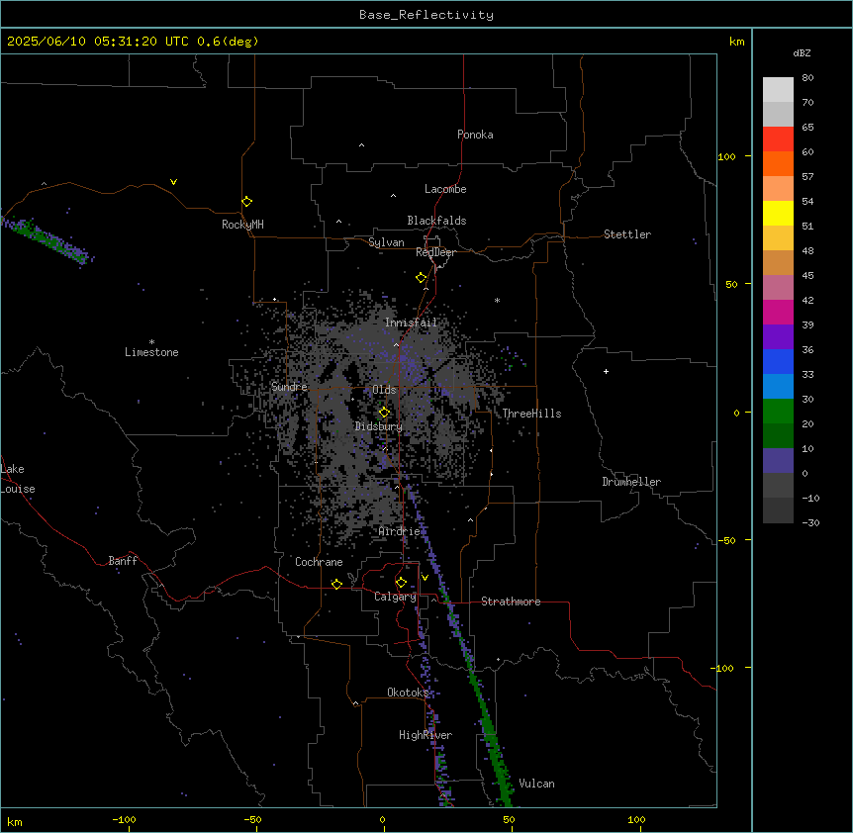This screenshot has width=853, height=833.
Task: Click the 80 value in dBZ legend
Action: click(807, 78)
